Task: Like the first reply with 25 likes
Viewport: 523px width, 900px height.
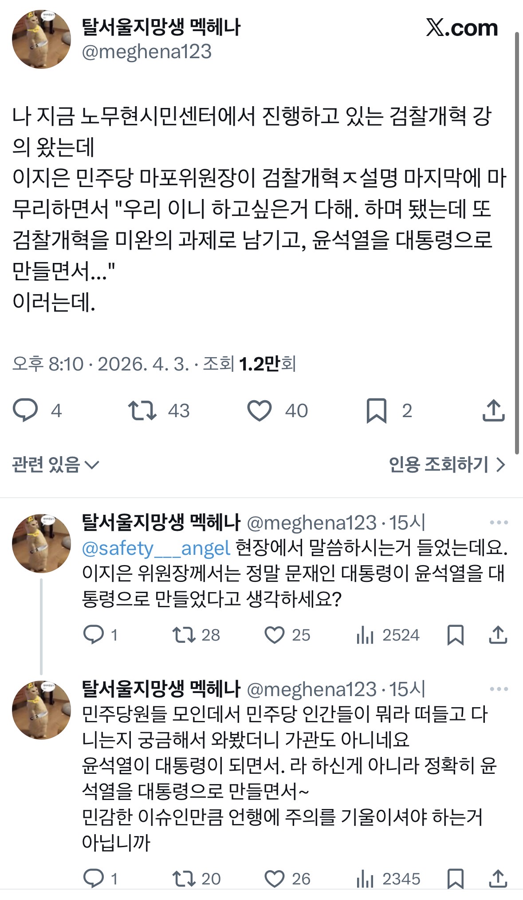Action: click(x=274, y=635)
